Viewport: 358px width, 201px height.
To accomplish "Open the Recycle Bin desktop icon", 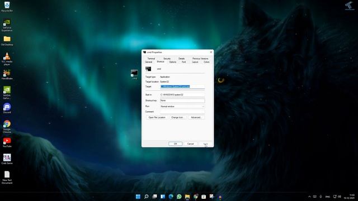I will pyautogui.click(x=7, y=6).
